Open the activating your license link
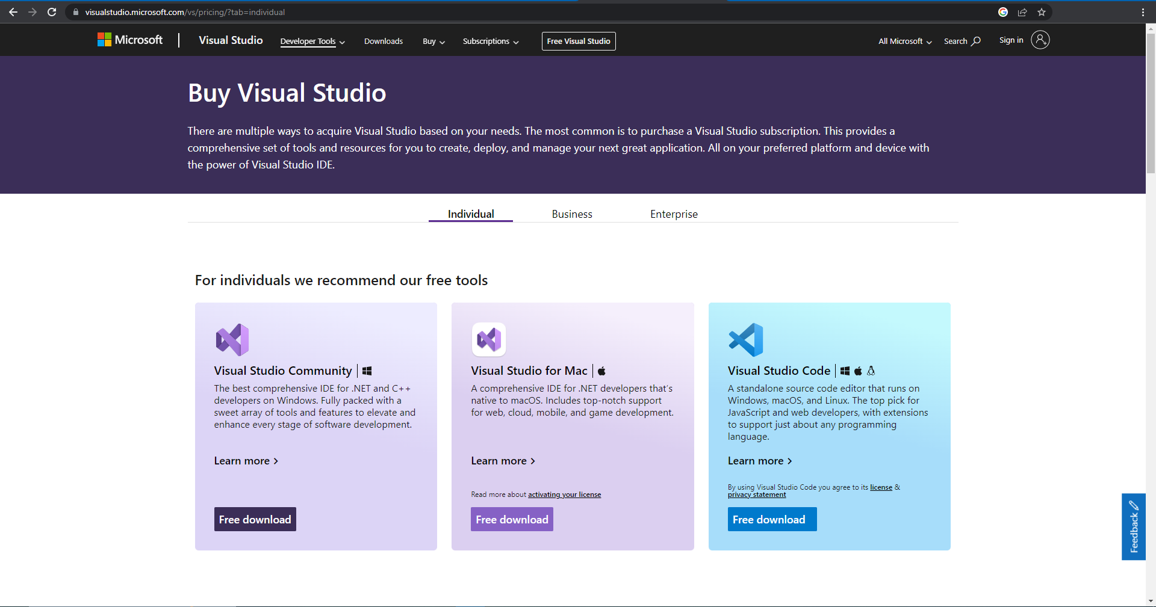1156x607 pixels. (x=564, y=495)
